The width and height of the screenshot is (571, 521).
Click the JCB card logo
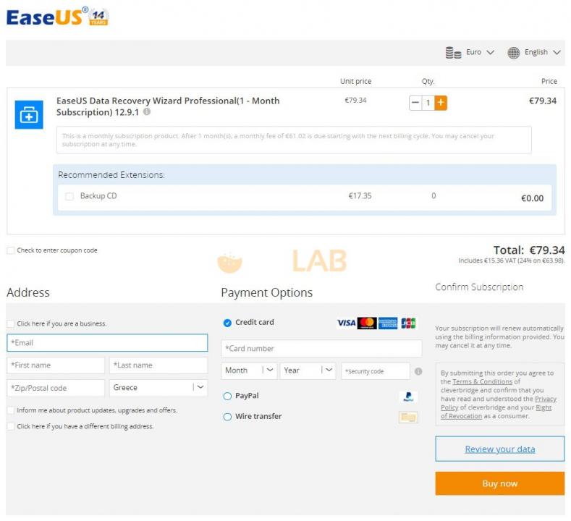pos(408,323)
